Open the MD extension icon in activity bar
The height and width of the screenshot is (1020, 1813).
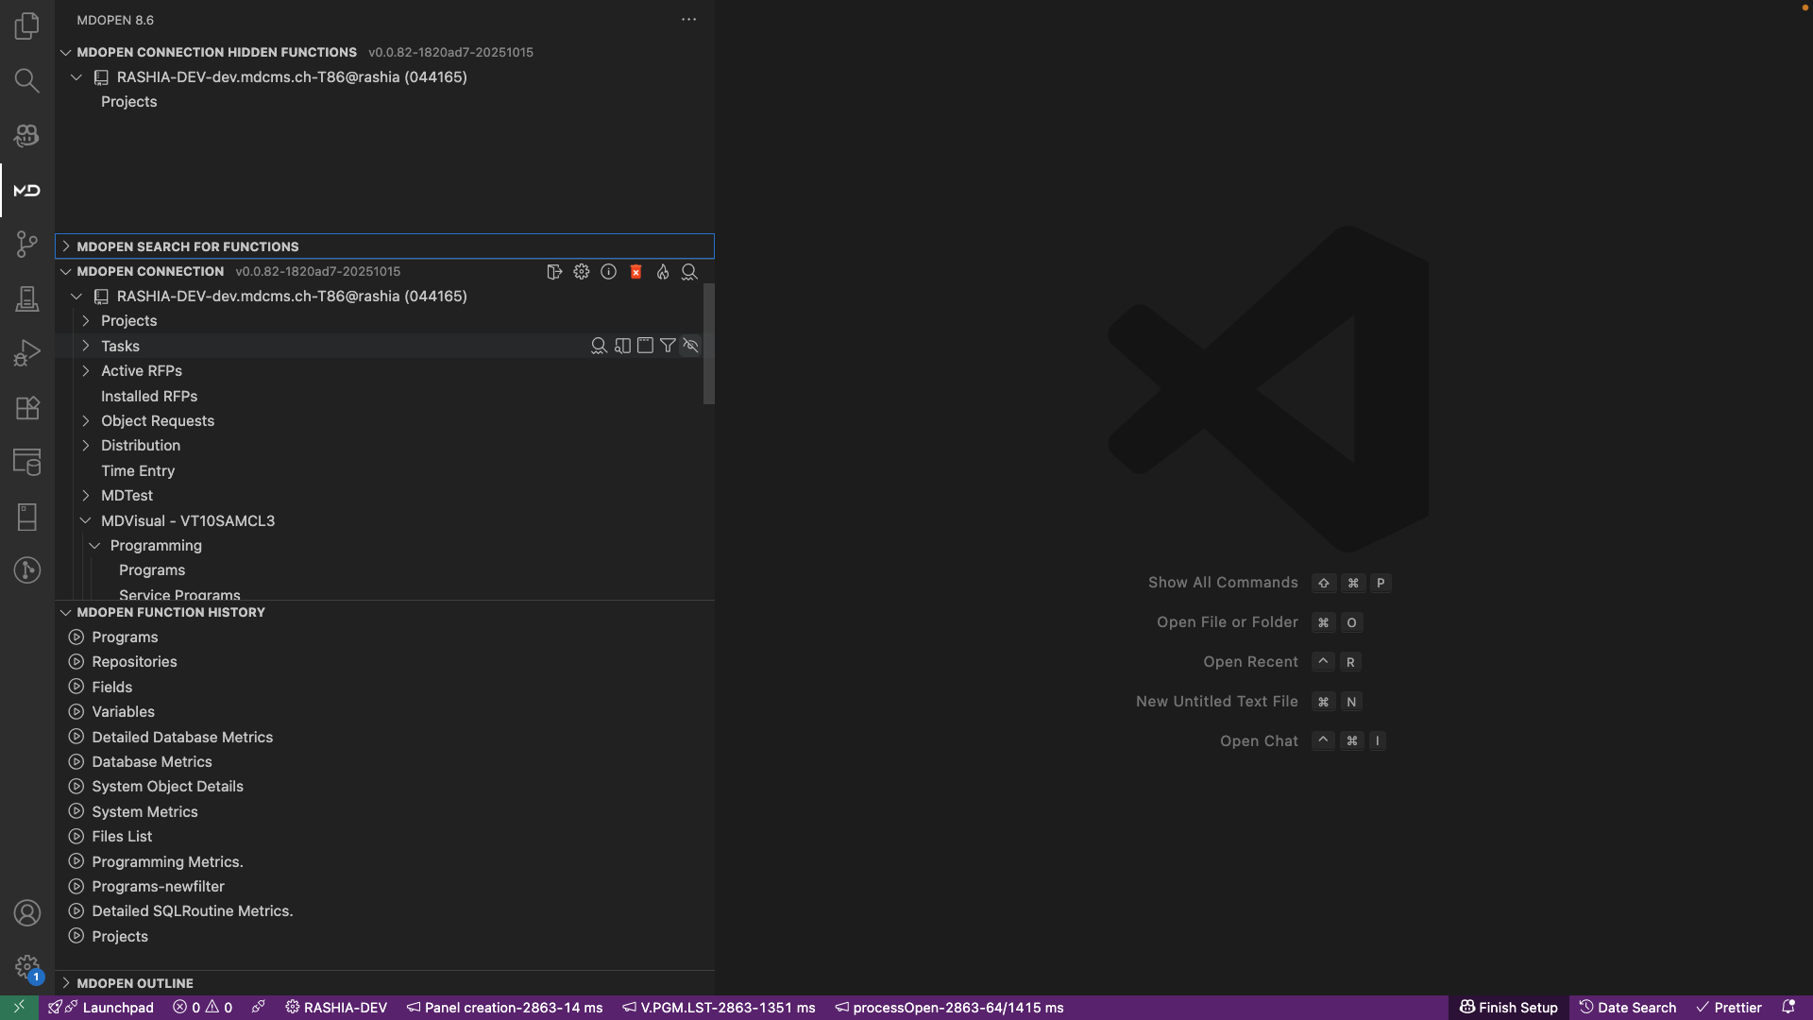tap(26, 190)
